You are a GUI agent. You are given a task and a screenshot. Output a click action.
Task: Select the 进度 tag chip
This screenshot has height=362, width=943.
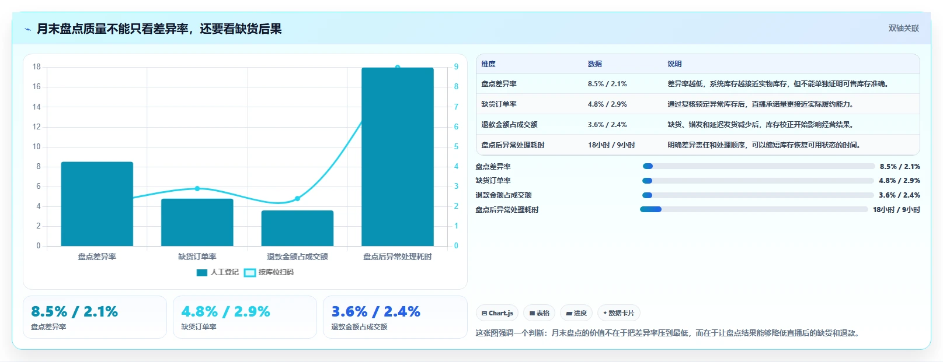pos(576,313)
